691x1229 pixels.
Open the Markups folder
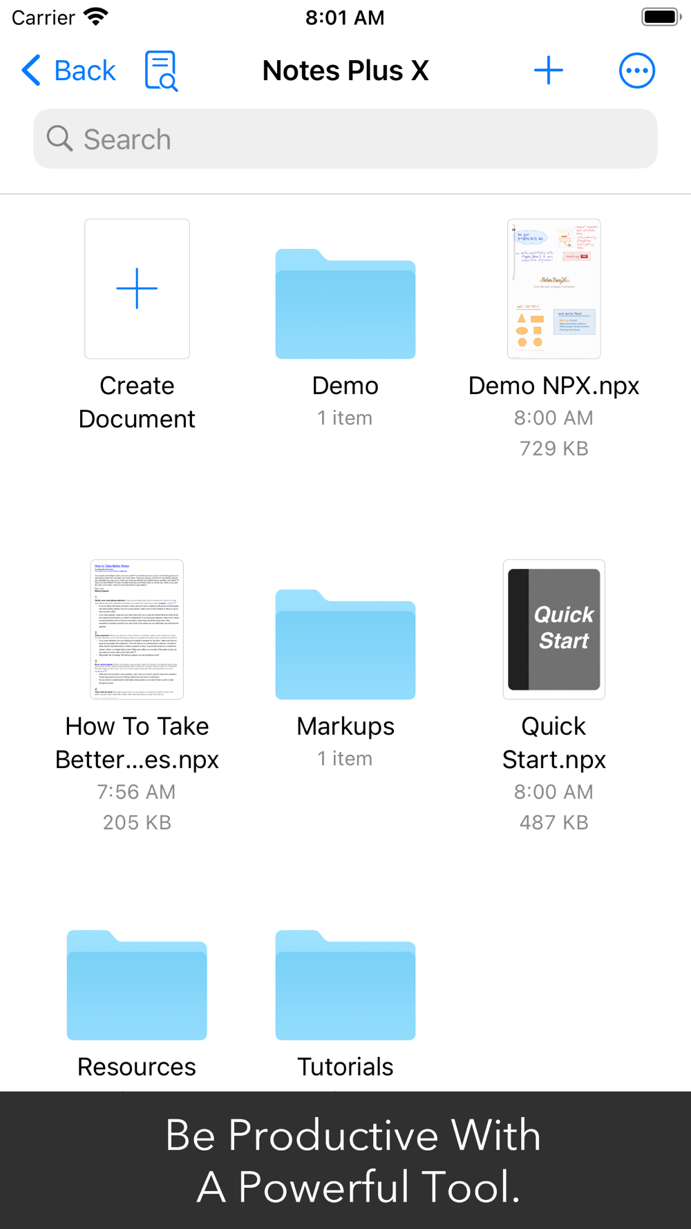click(345, 644)
